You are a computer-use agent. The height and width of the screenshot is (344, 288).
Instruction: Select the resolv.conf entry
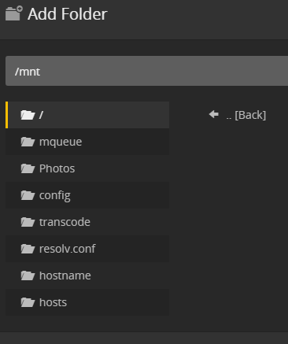point(87,249)
